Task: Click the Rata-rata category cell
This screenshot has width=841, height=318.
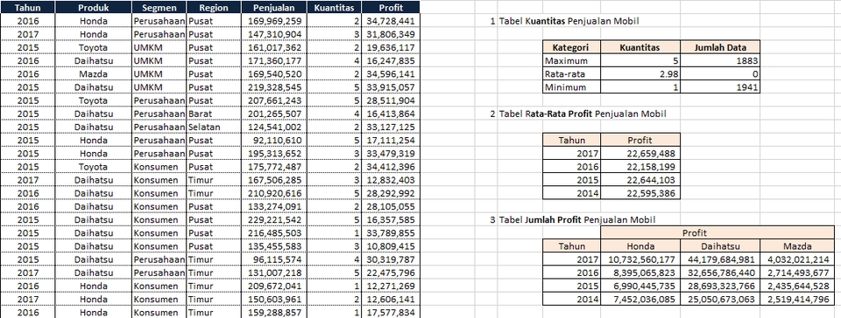Action: click(571, 73)
